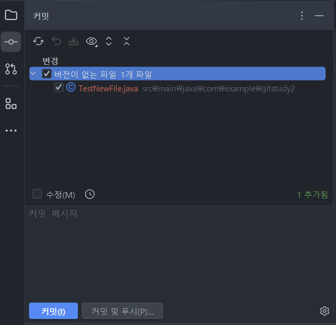Open commit options gear icon
The height and width of the screenshot is (325, 336).
tap(325, 311)
